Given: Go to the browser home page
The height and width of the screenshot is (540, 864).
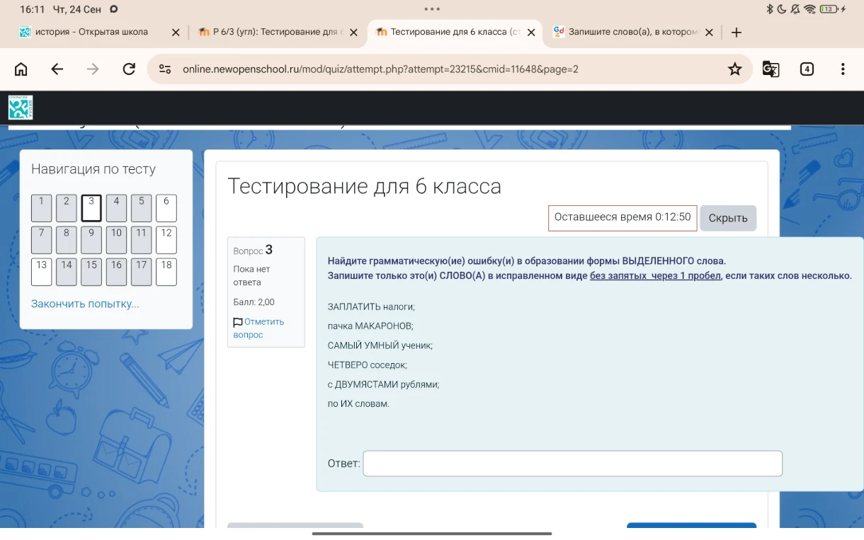Looking at the screenshot, I should tap(21, 69).
